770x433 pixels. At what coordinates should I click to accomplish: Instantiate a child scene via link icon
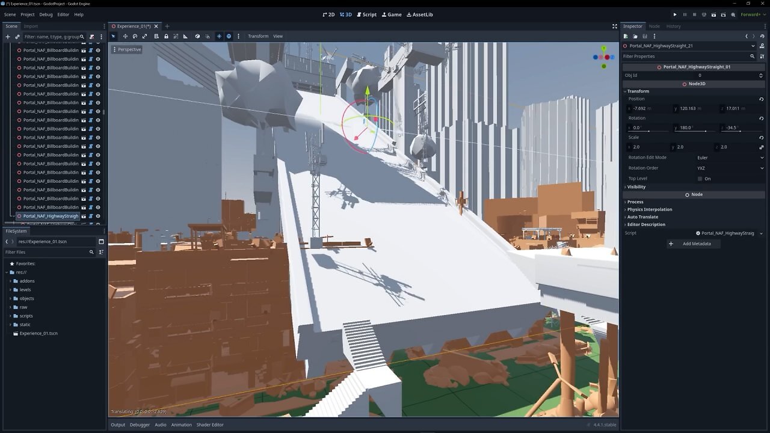17,37
